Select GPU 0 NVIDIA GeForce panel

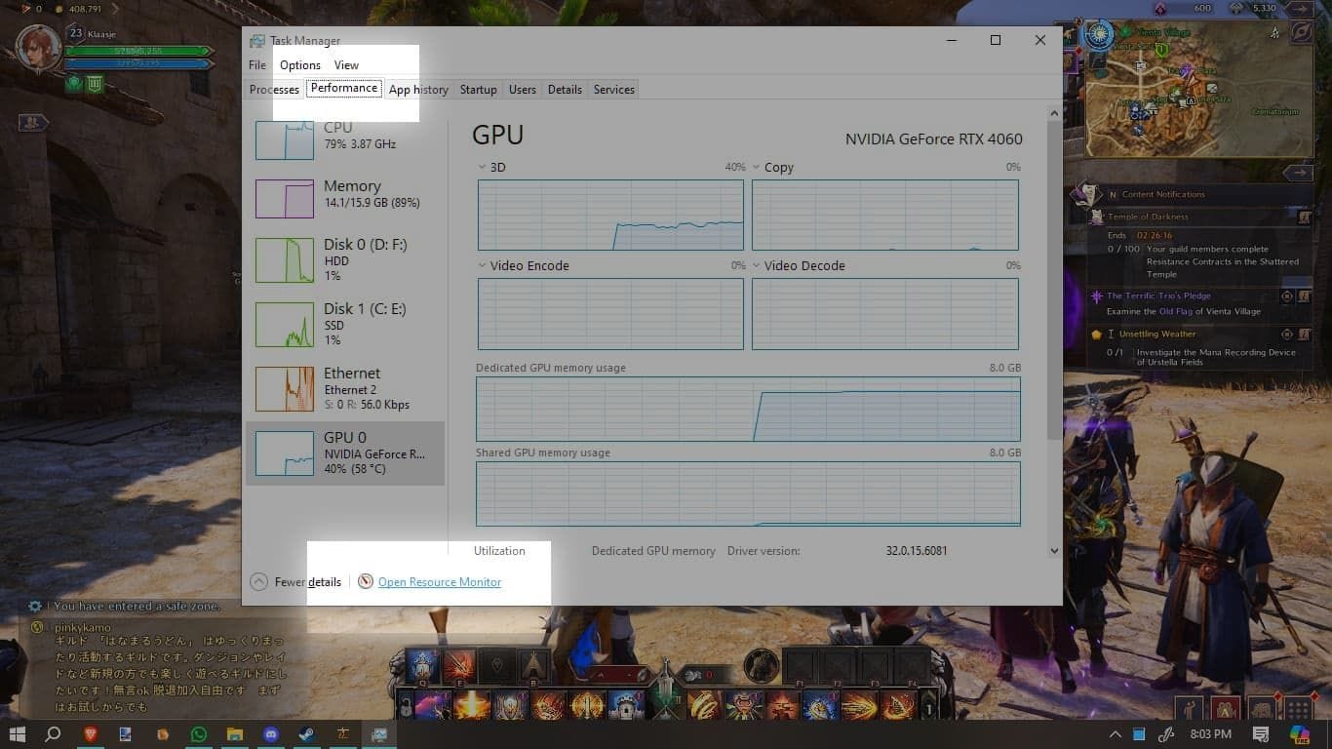coord(286,453)
